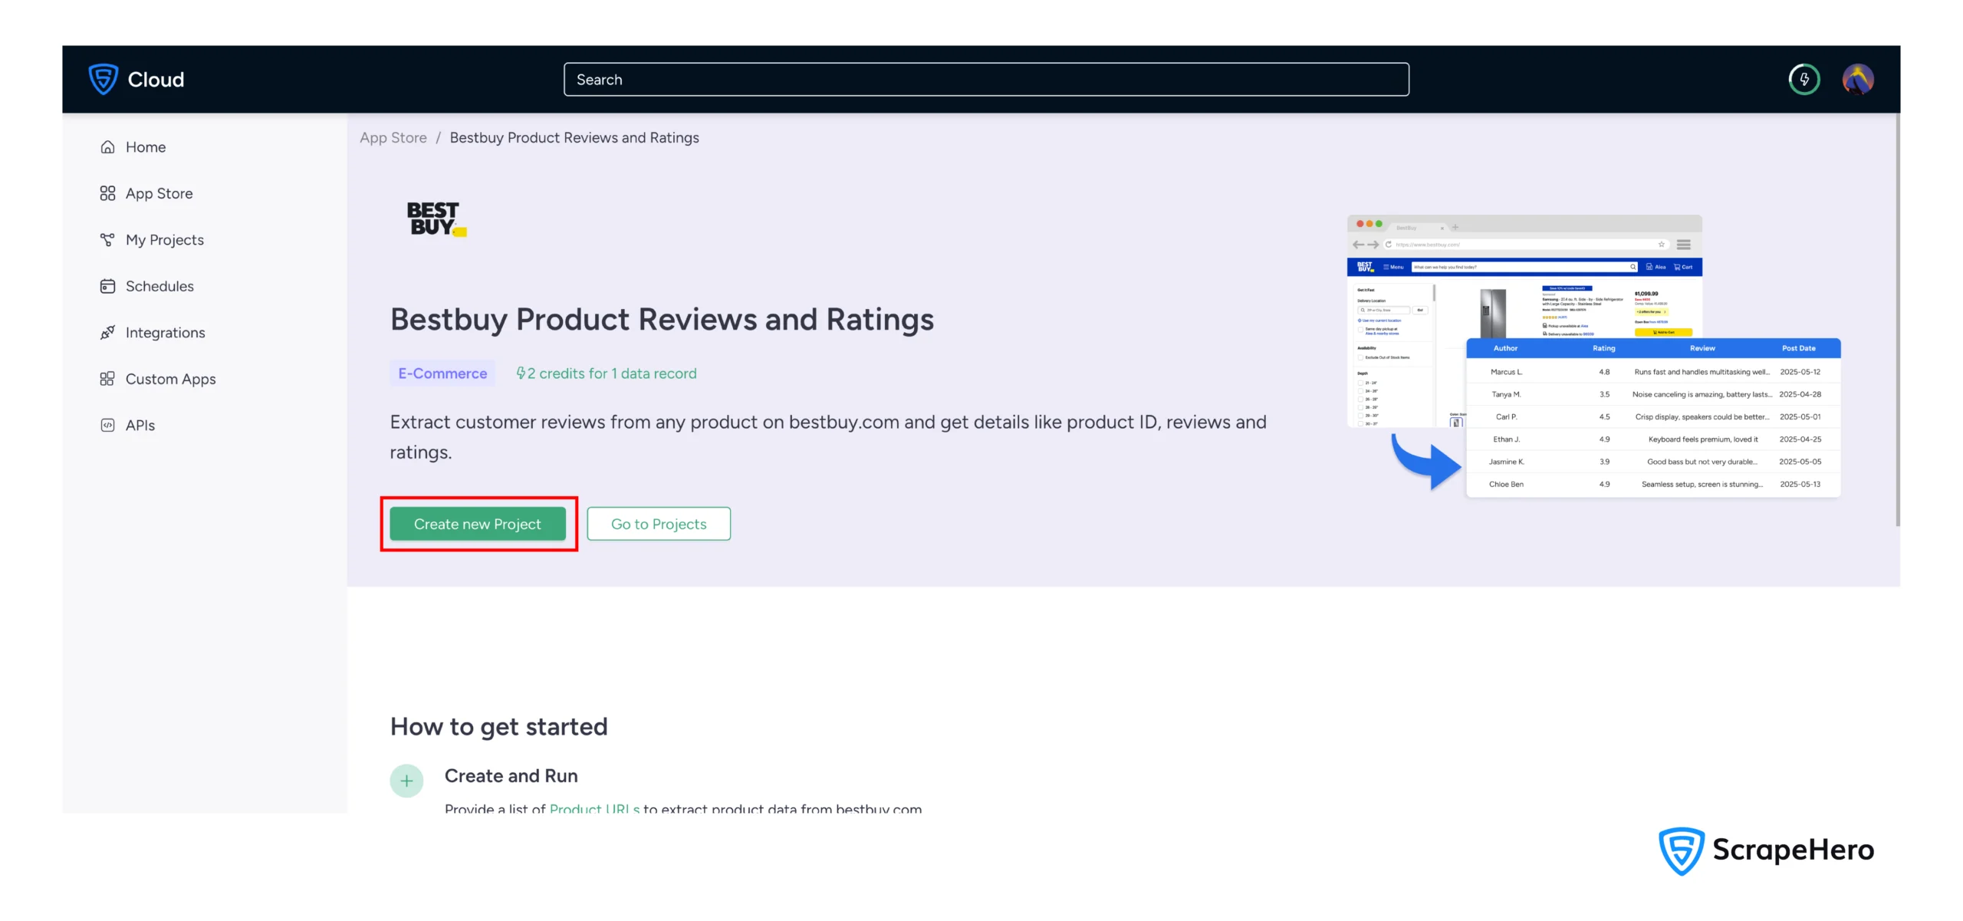Focus the Search input field
Image resolution: width=1963 pixels, height=921 pixels.
(x=985, y=80)
